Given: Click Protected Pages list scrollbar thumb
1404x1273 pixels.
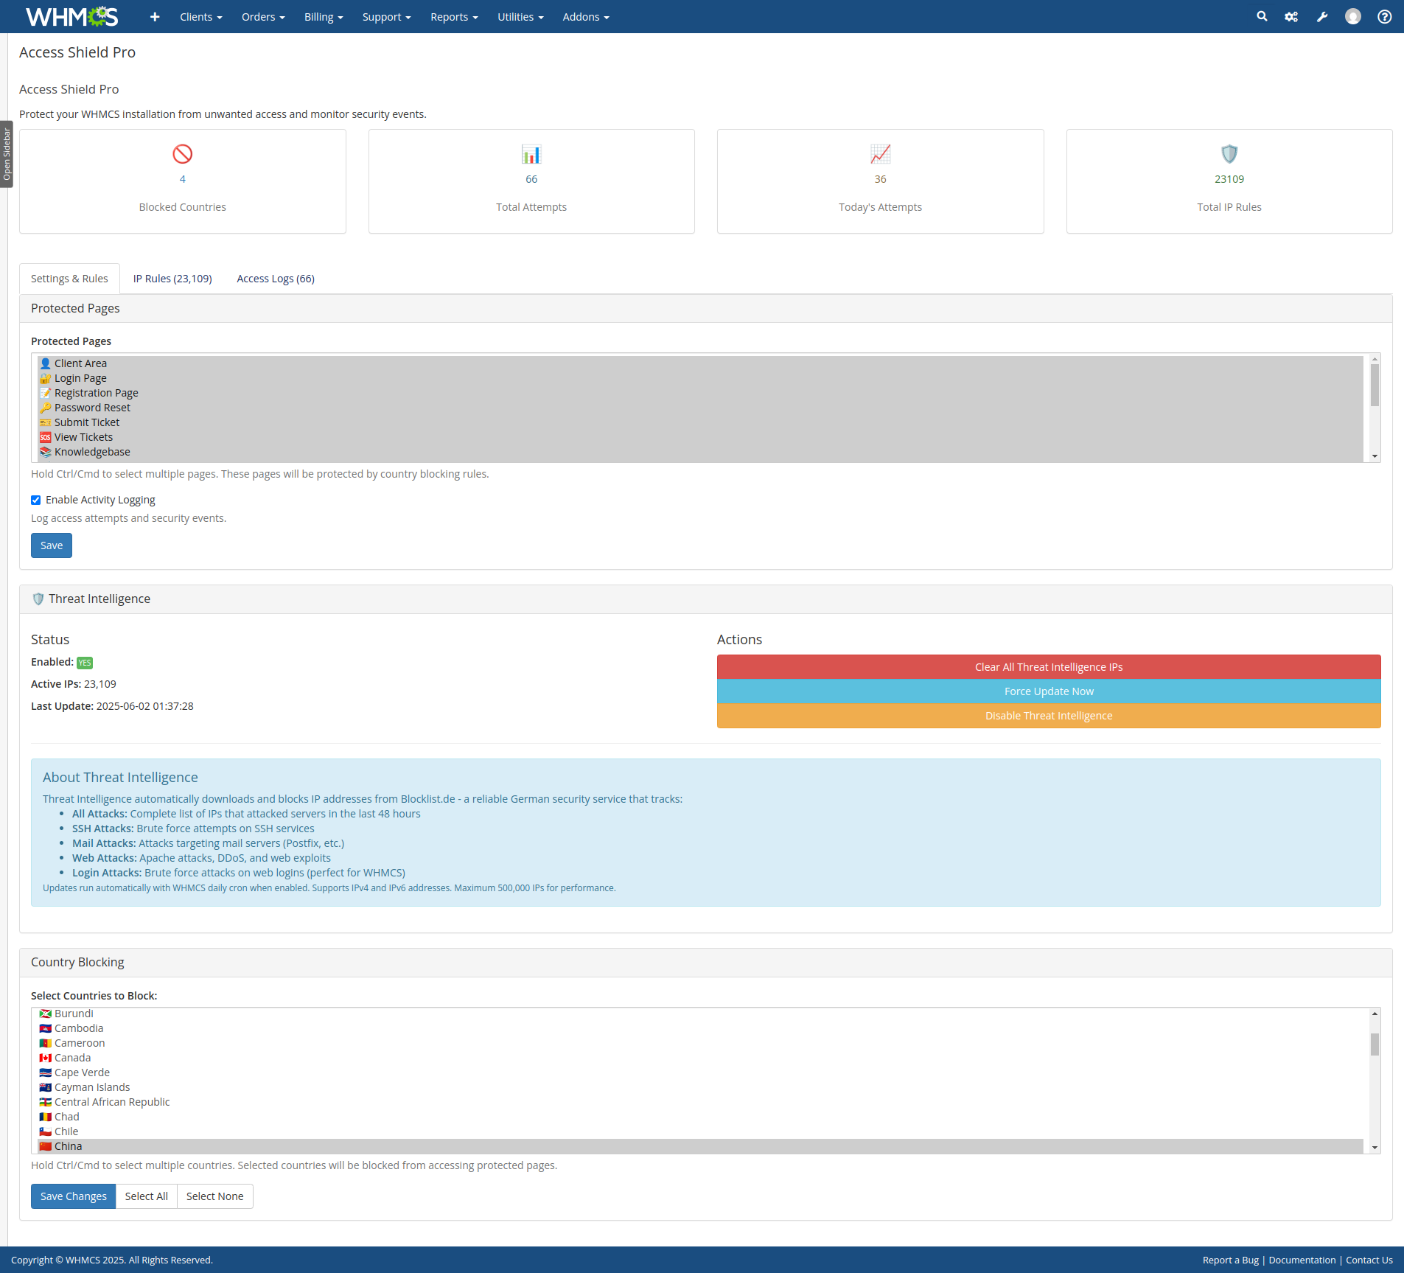Looking at the screenshot, I should tap(1375, 385).
